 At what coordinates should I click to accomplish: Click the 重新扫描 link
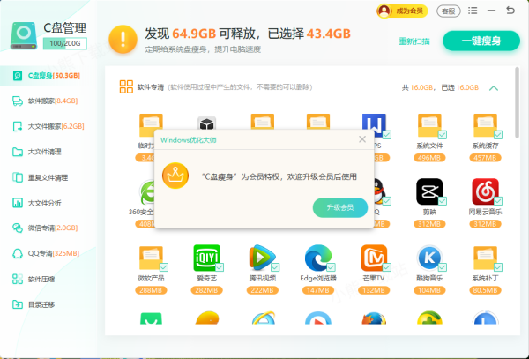coord(414,41)
